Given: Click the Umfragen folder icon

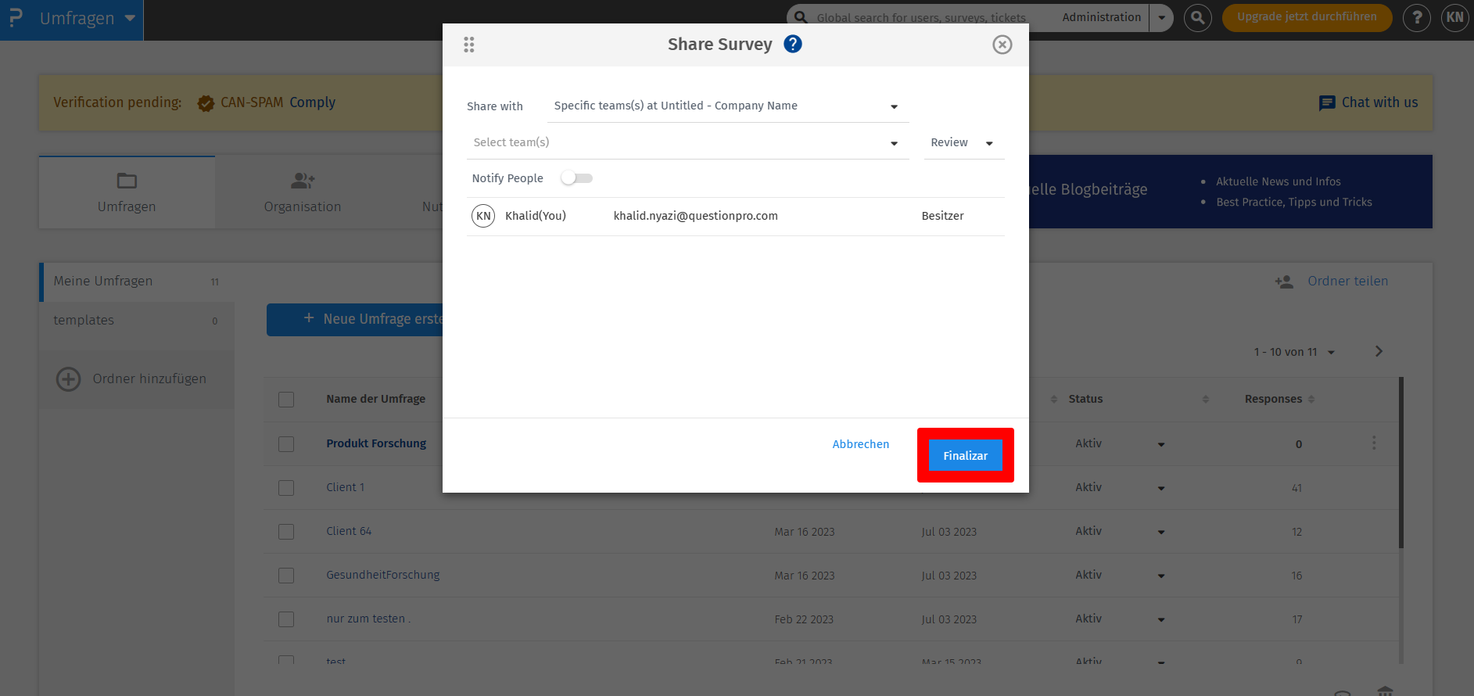Looking at the screenshot, I should [127, 181].
